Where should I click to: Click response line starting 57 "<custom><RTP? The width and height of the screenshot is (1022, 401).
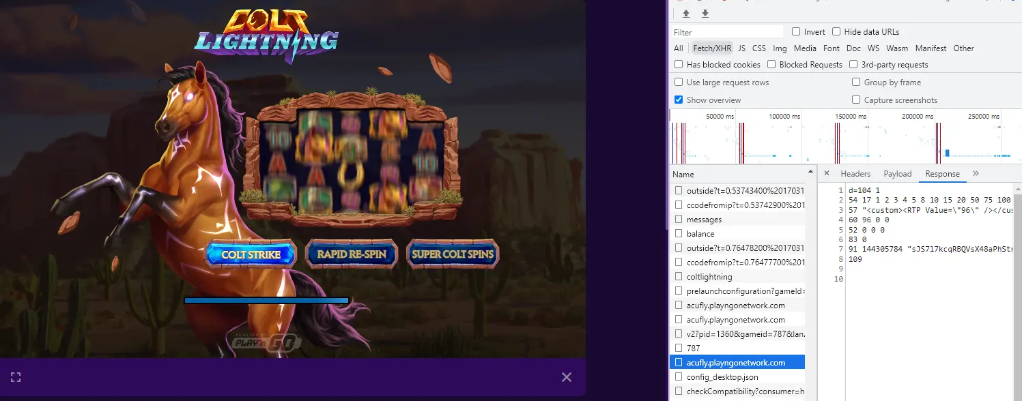(930, 211)
